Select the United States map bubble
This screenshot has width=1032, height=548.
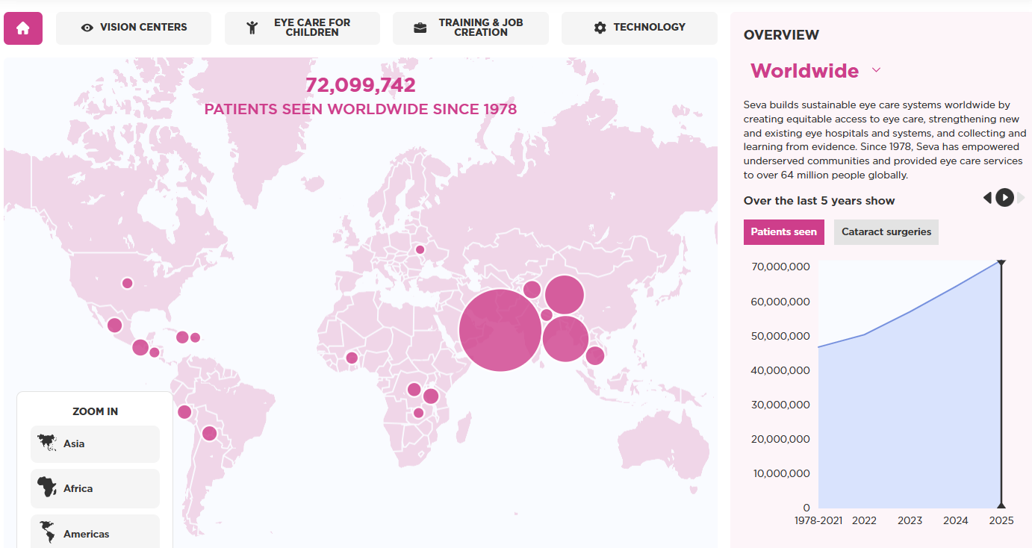[x=127, y=283]
